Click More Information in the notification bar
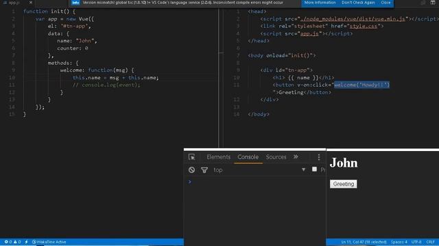Viewport: 439px width, 246px height. click(320, 3)
